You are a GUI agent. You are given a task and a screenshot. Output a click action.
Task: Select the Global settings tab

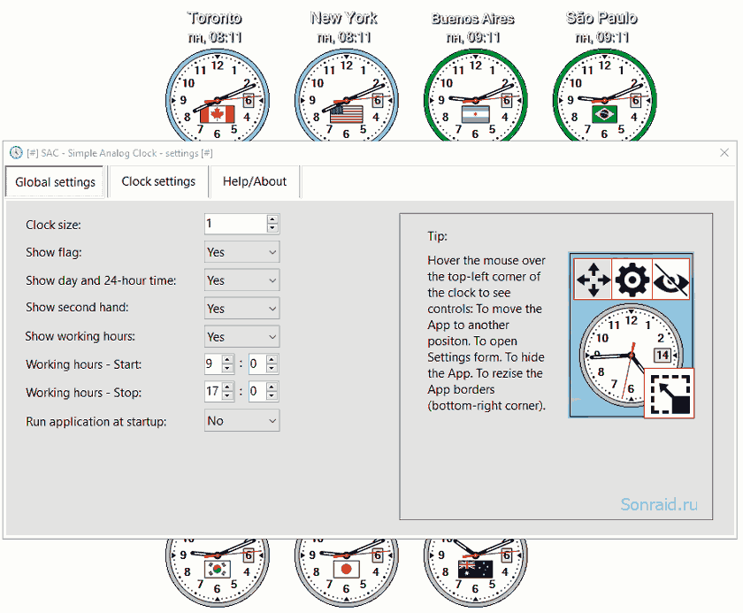[x=55, y=182]
